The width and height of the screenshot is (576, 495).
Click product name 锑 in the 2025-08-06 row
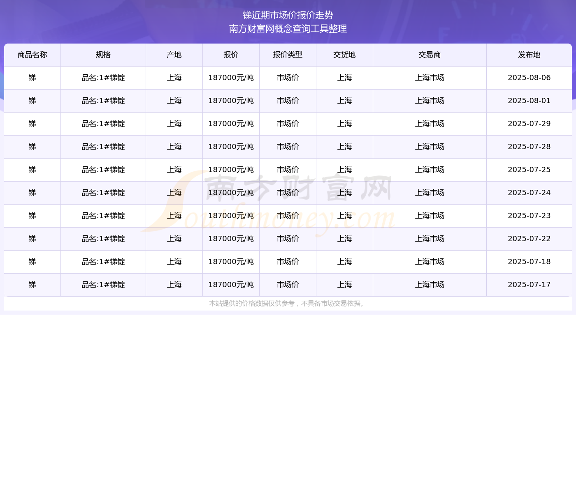[33, 78]
